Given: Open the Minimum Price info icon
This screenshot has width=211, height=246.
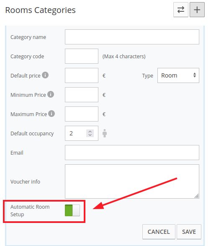Looking at the screenshot, I should pos(51,94).
